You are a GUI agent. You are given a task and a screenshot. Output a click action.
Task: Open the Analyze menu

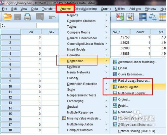coord(65,9)
